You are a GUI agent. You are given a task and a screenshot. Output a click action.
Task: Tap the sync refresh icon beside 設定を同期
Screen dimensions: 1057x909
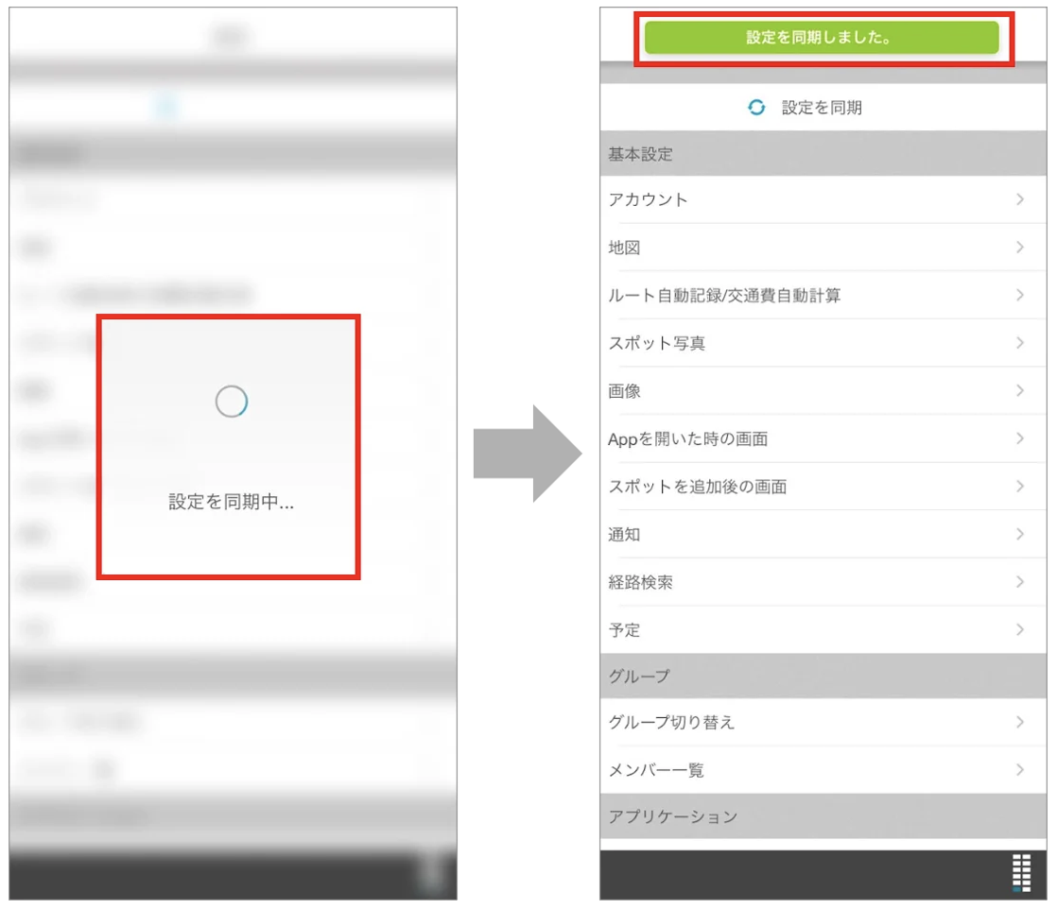[x=756, y=107]
